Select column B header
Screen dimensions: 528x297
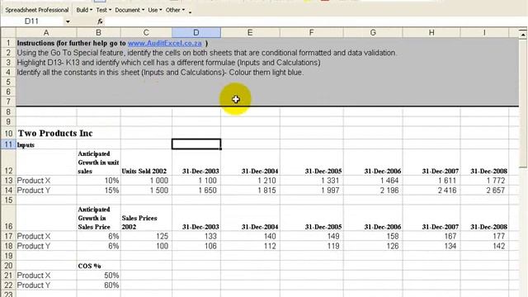click(98, 33)
